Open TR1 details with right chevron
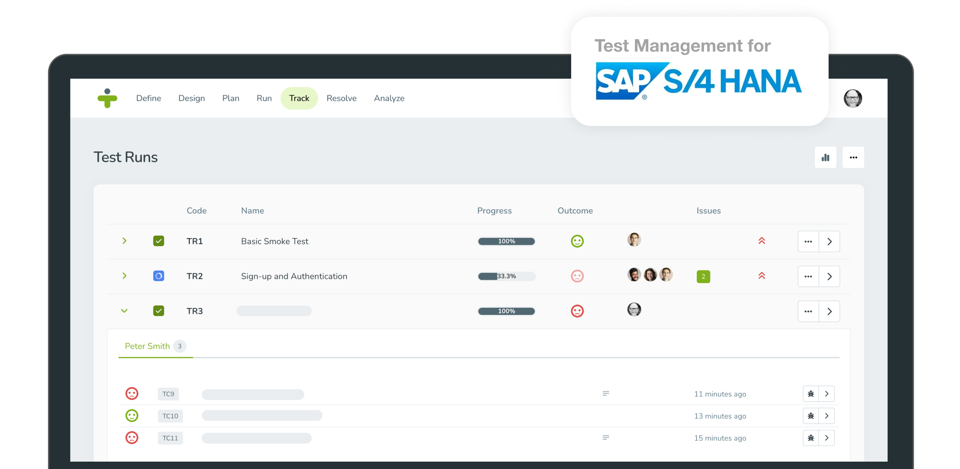Image resolution: width=960 pixels, height=469 pixels. click(x=830, y=242)
